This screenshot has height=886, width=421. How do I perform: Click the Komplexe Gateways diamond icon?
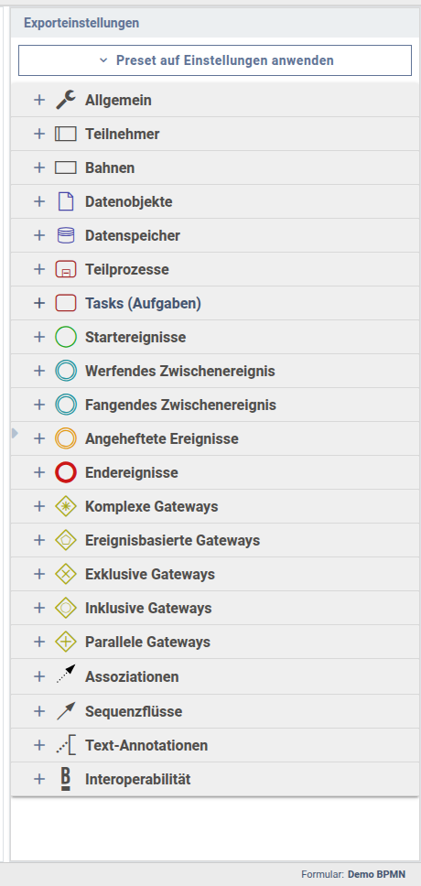[66, 506]
